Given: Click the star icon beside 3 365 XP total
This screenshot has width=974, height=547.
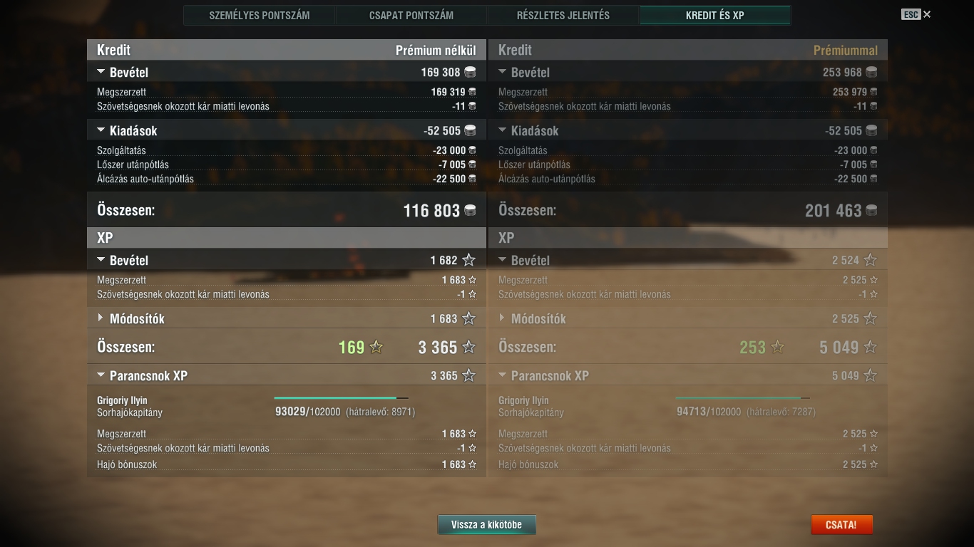Looking at the screenshot, I should [x=468, y=347].
